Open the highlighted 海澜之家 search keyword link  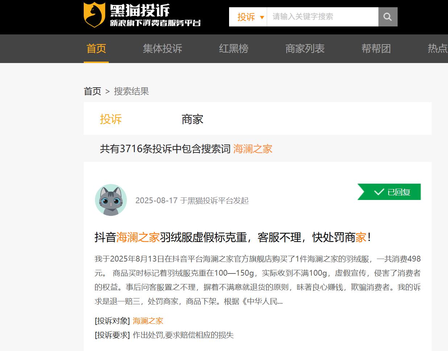(x=253, y=149)
